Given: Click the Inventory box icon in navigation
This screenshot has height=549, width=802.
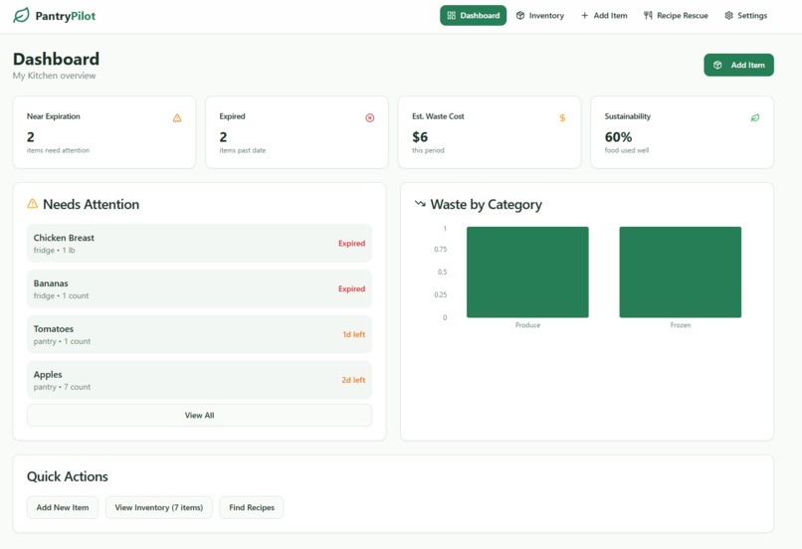Looking at the screenshot, I should 520,15.
